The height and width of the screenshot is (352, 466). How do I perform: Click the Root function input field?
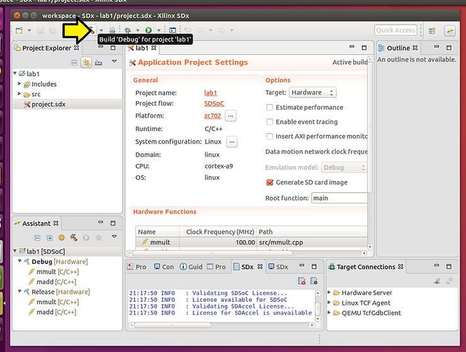click(x=339, y=198)
